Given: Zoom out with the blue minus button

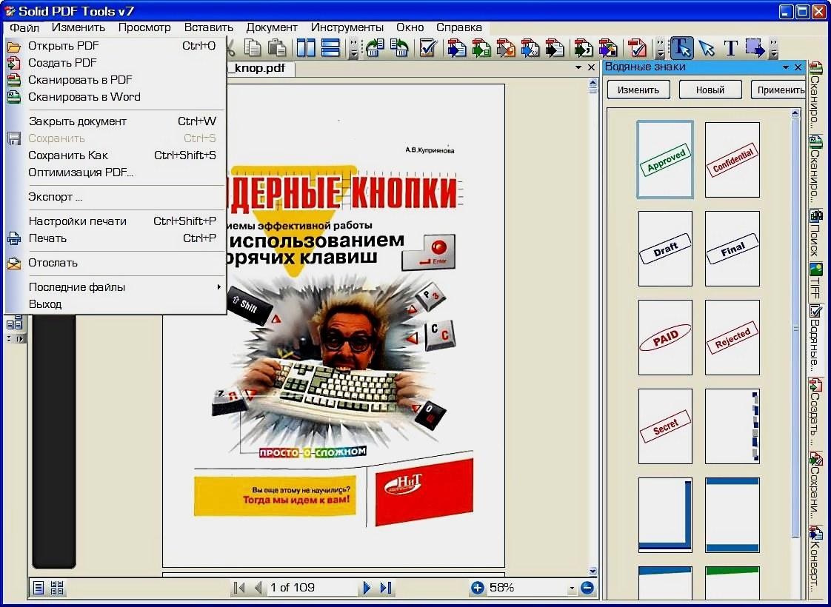Looking at the screenshot, I should point(587,588).
